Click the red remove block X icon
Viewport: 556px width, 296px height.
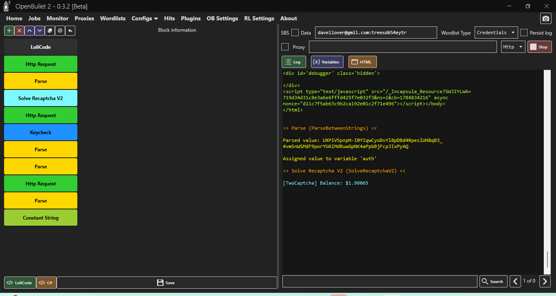(19, 30)
